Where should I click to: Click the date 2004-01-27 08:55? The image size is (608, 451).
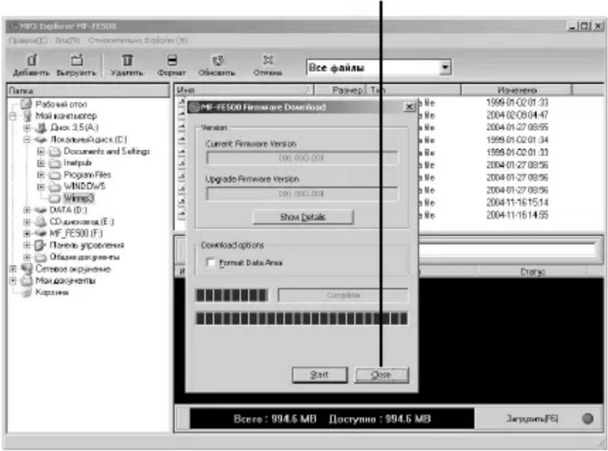[517, 127]
